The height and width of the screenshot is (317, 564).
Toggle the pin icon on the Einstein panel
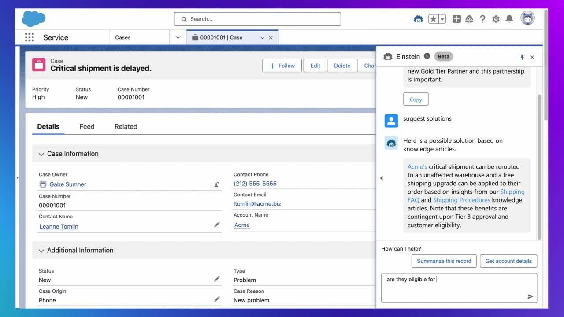tap(522, 57)
